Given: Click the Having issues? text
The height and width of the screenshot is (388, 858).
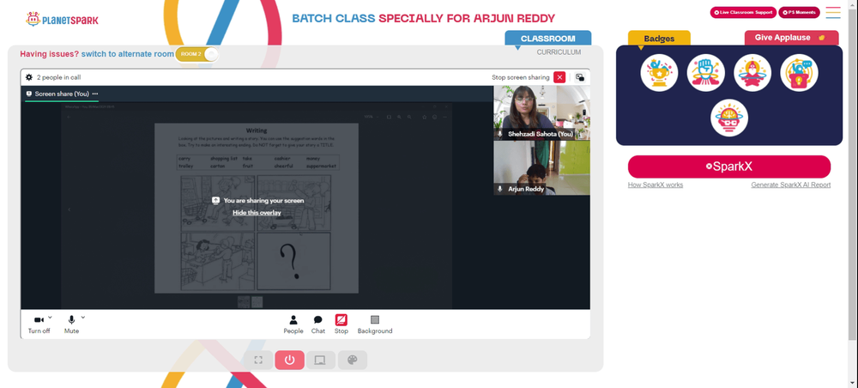Looking at the screenshot, I should 50,54.
